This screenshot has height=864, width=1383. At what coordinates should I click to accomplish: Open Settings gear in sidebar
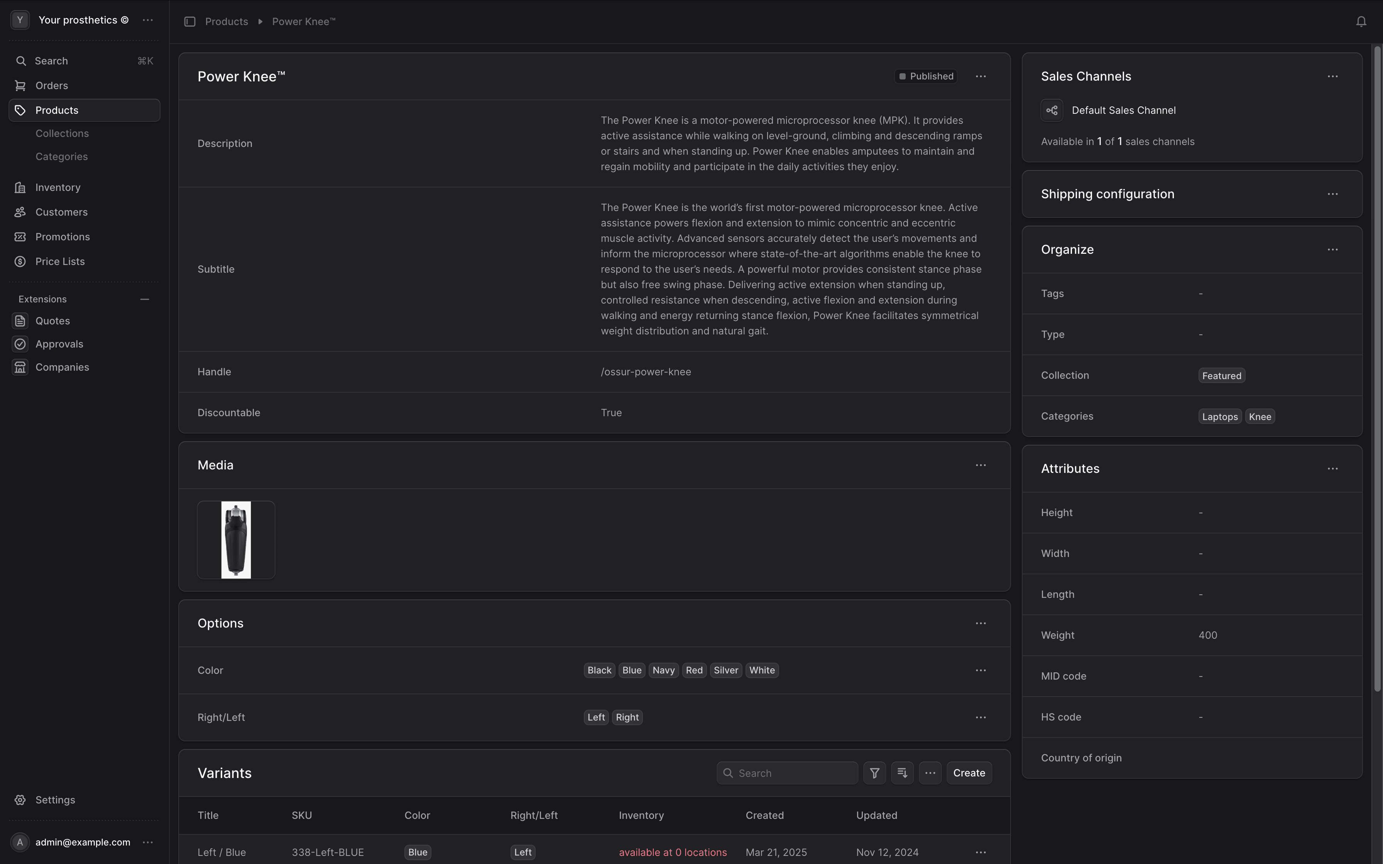click(x=20, y=800)
